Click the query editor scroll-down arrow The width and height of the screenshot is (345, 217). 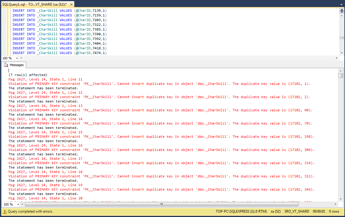point(342,53)
